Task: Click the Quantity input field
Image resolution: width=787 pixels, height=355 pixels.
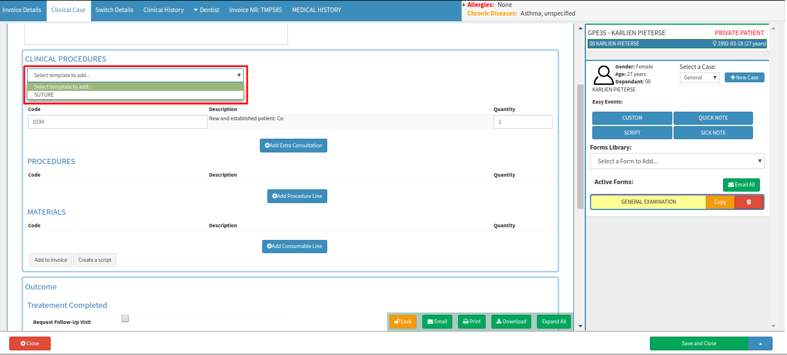Action: (x=523, y=122)
